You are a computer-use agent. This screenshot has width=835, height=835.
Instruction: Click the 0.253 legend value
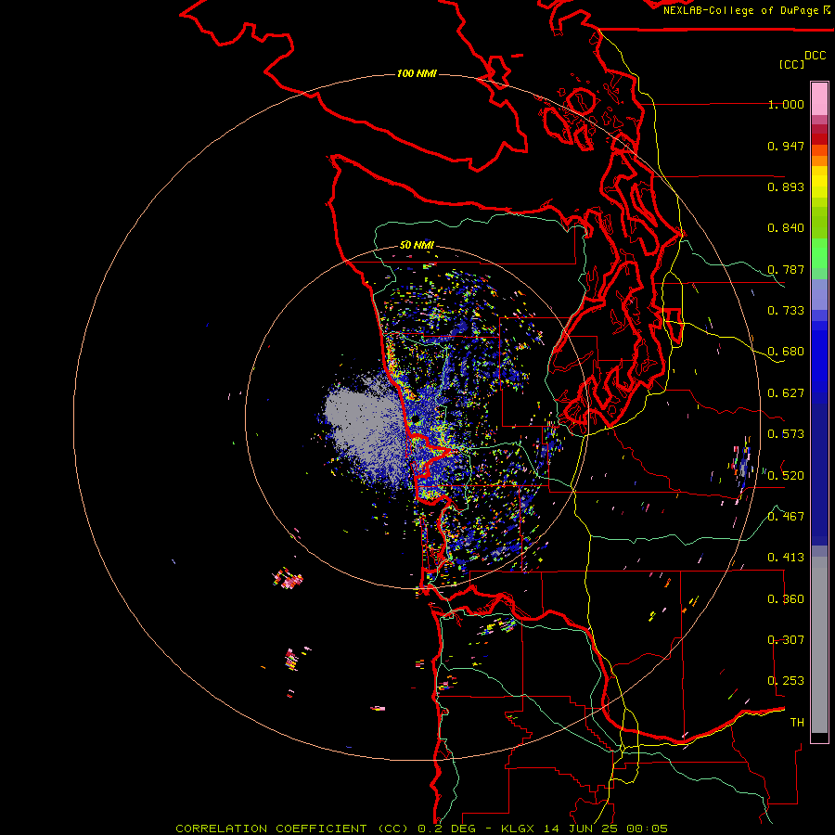pos(786,681)
